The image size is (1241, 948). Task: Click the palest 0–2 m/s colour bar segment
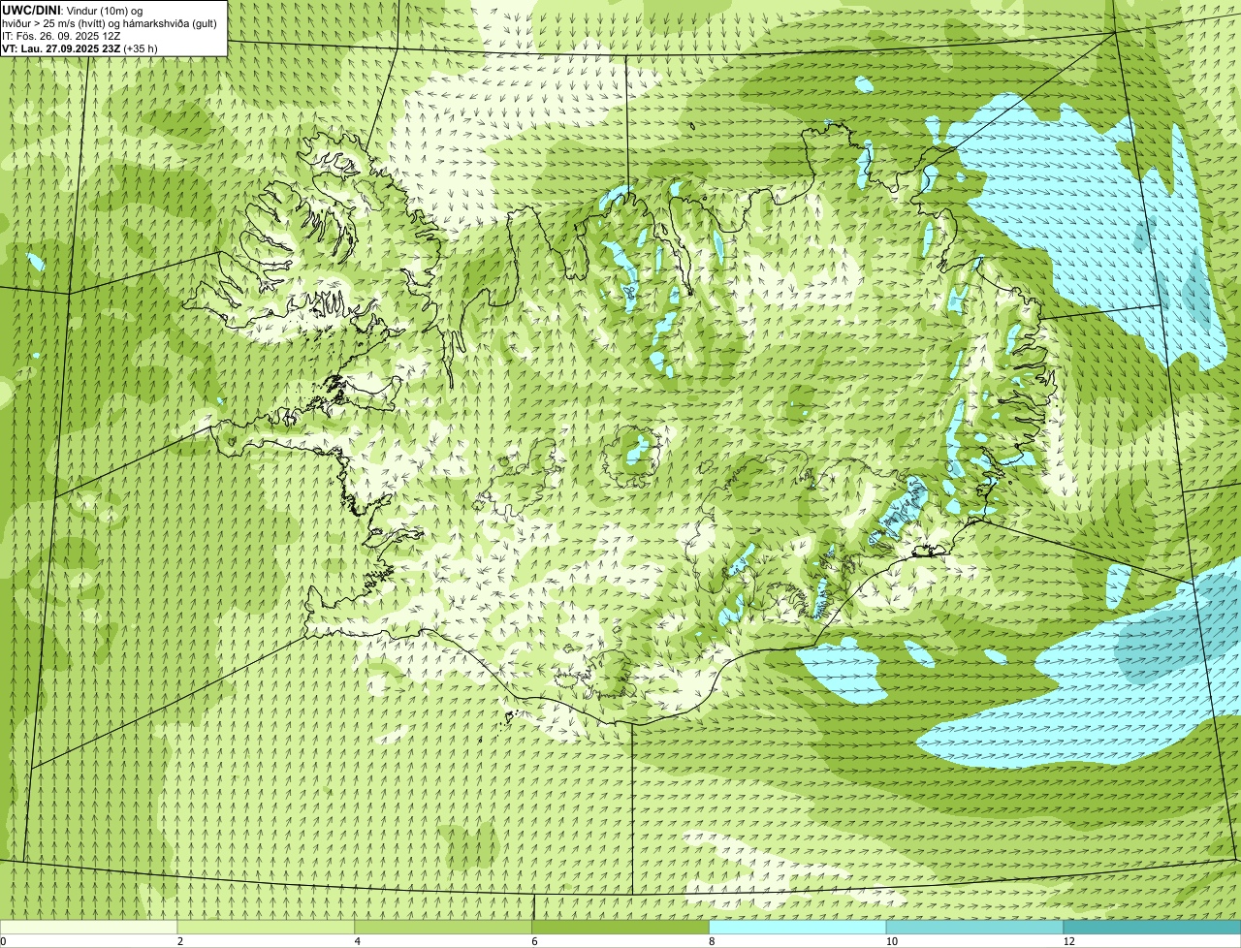click(88, 928)
